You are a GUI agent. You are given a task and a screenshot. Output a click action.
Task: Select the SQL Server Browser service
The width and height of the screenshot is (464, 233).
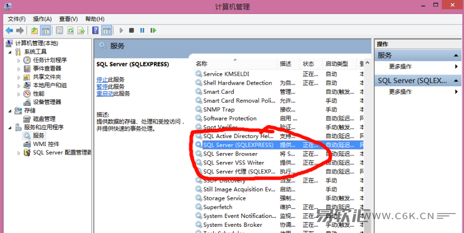230,154
